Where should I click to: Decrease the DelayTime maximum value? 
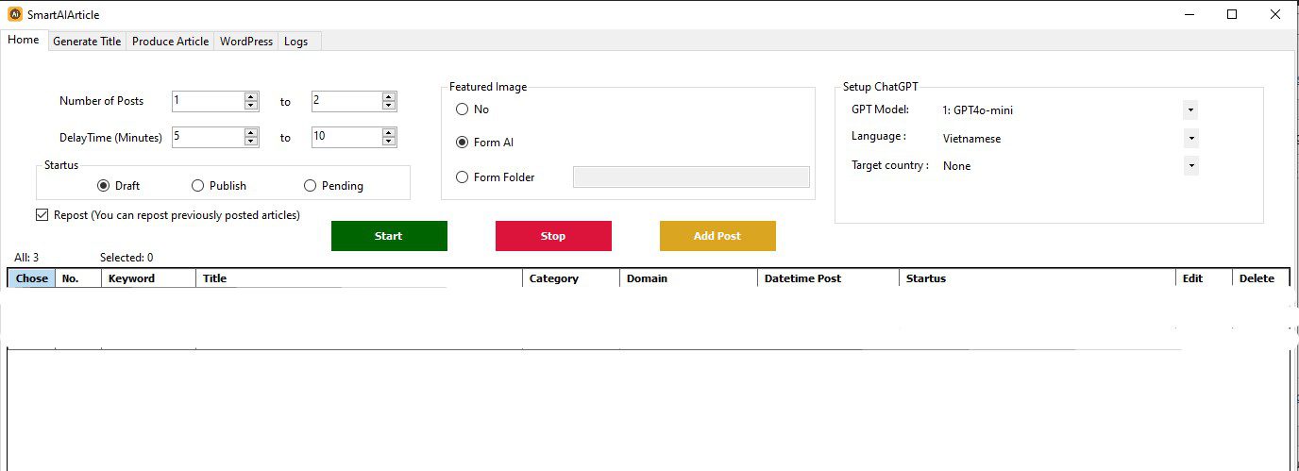[389, 142]
